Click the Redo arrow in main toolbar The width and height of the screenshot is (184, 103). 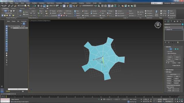5,6
